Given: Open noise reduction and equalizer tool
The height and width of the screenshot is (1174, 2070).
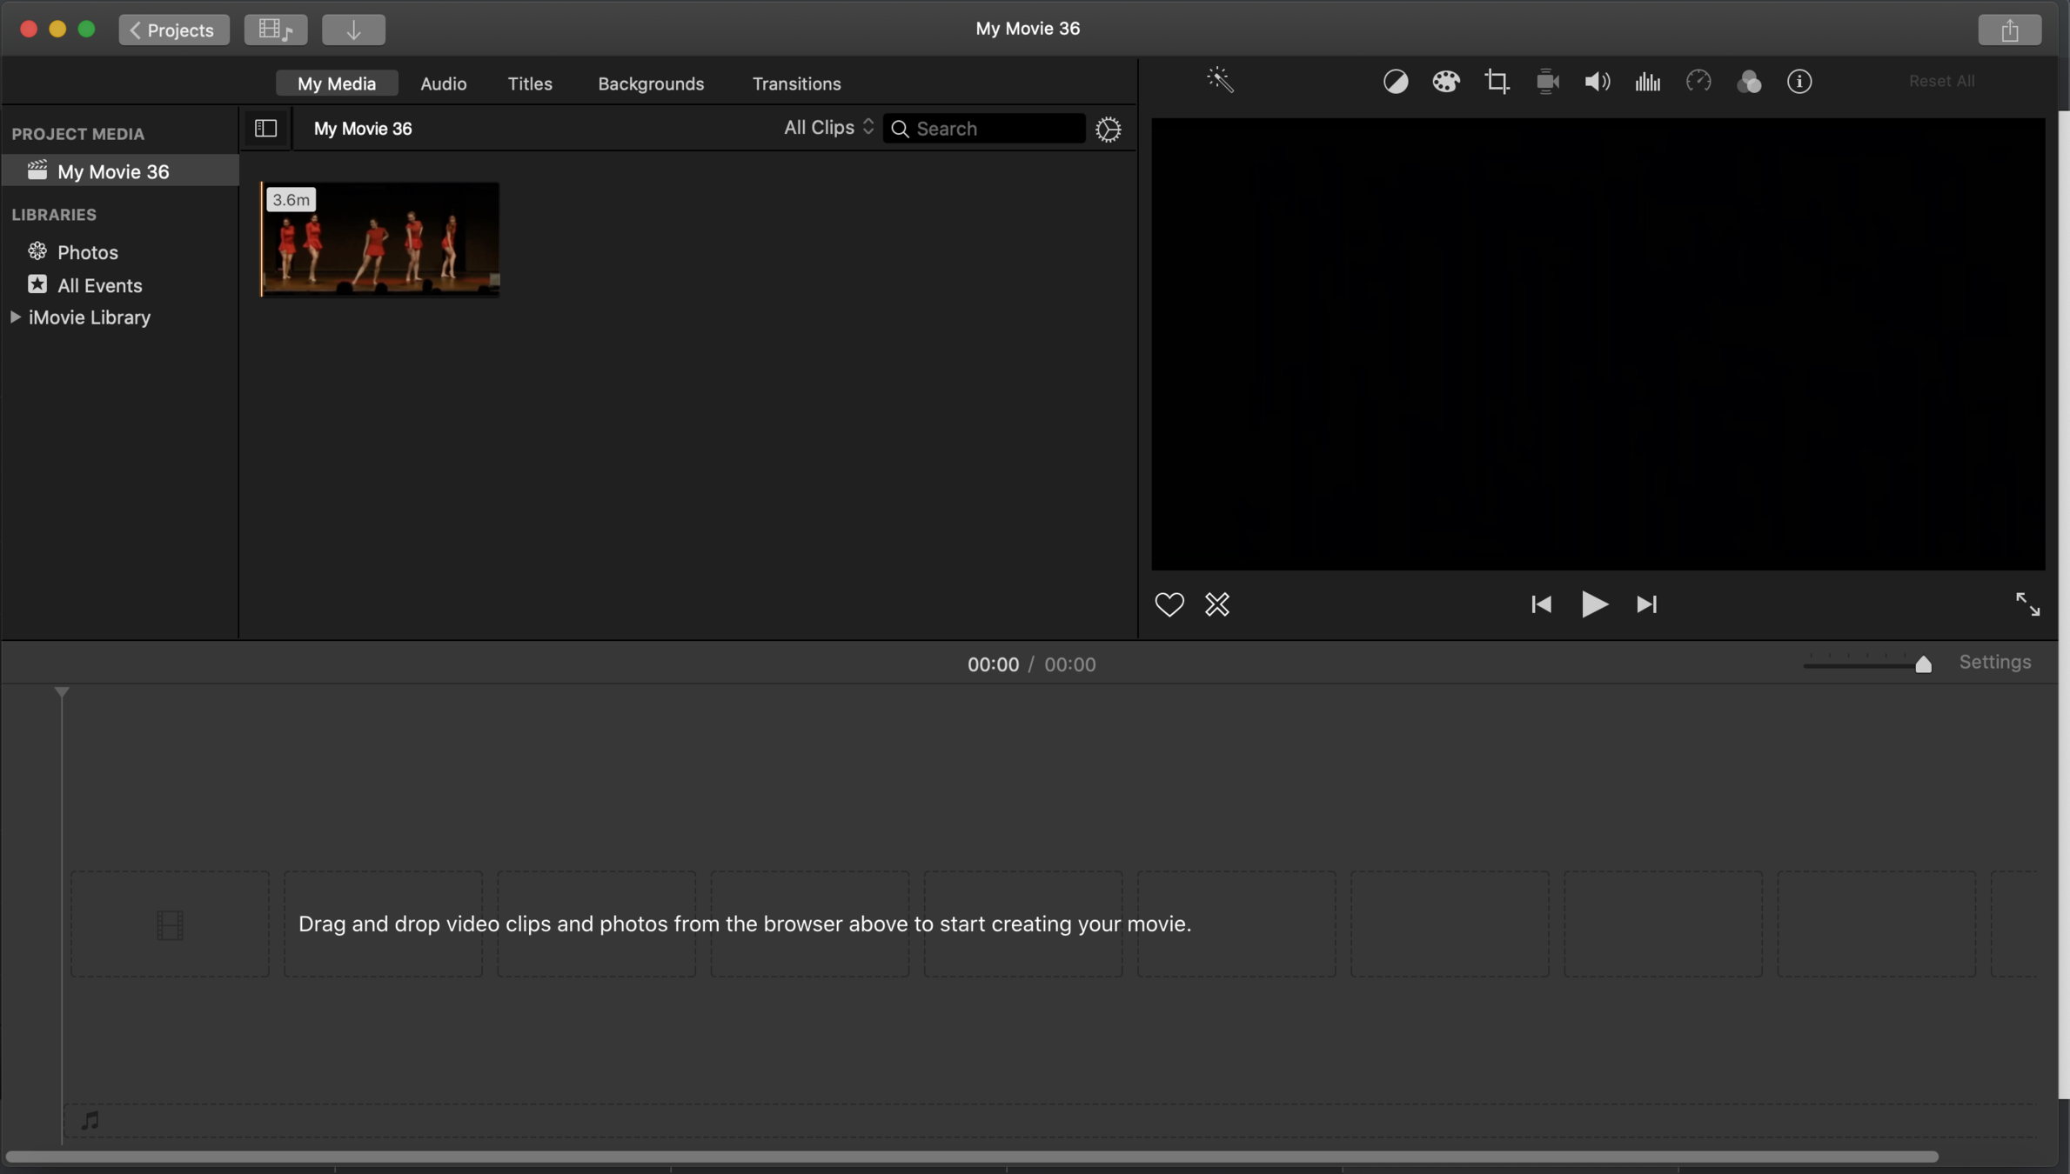Looking at the screenshot, I should tap(1647, 82).
